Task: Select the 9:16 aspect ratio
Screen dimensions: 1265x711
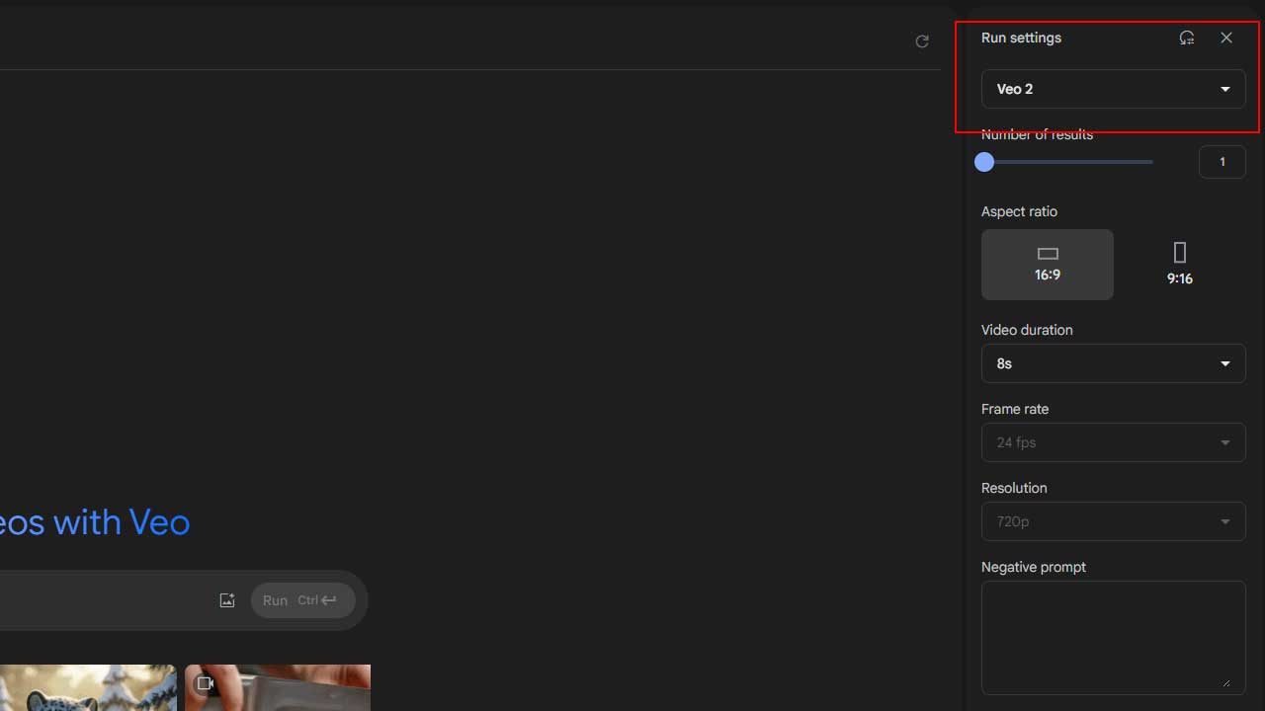Action: click(1179, 265)
